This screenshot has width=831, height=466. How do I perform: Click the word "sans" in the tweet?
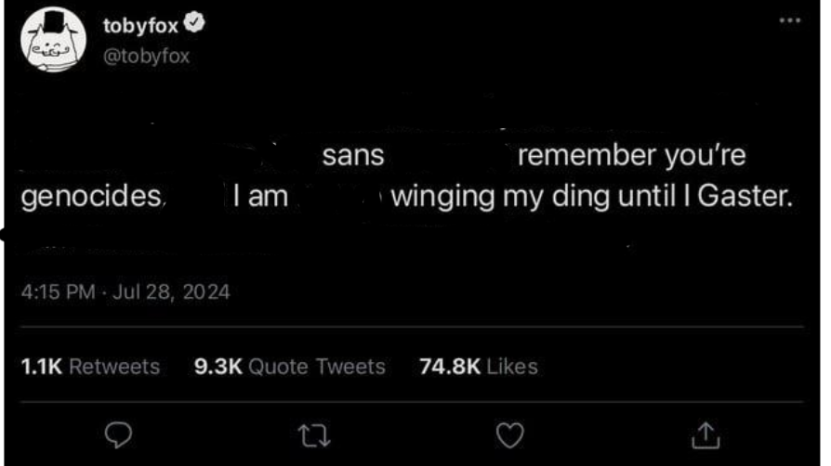[x=352, y=156]
